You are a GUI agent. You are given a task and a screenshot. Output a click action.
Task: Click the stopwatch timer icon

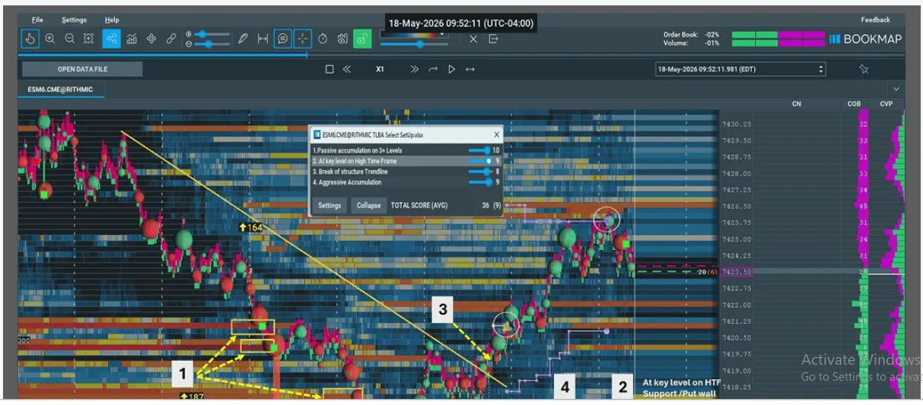click(323, 39)
